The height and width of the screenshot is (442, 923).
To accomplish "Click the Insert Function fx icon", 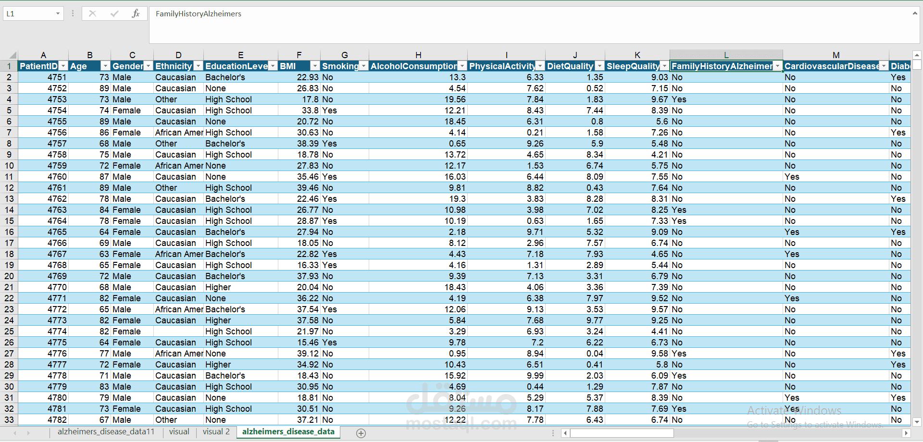I will tap(136, 13).
